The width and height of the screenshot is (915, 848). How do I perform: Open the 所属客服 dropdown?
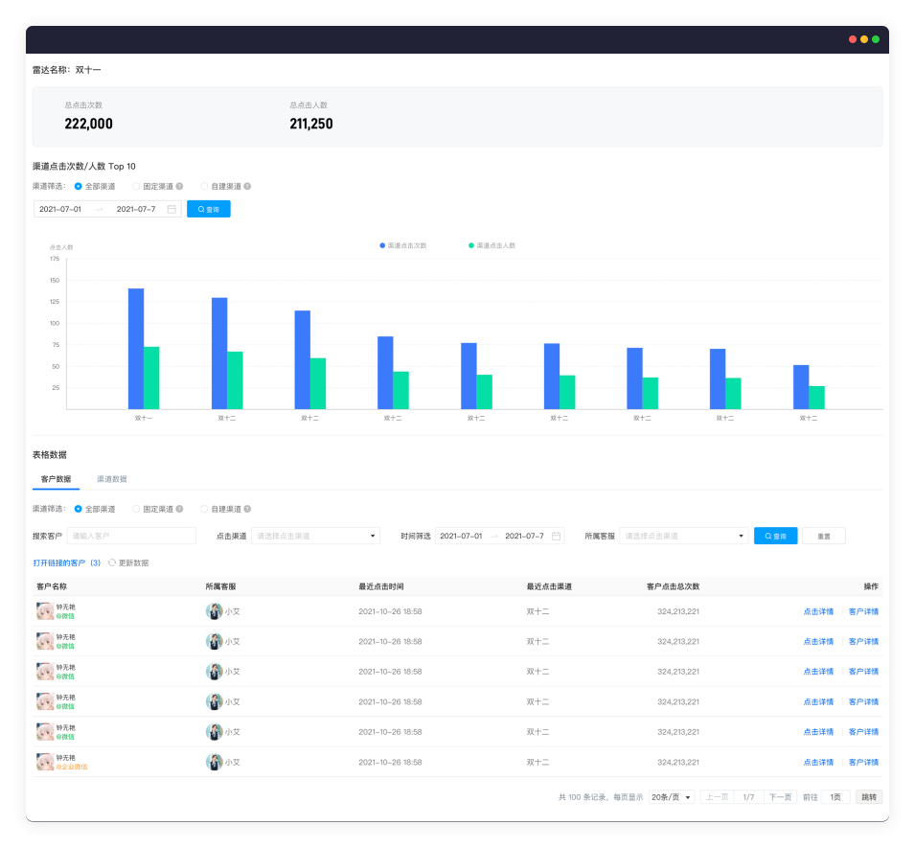click(683, 537)
